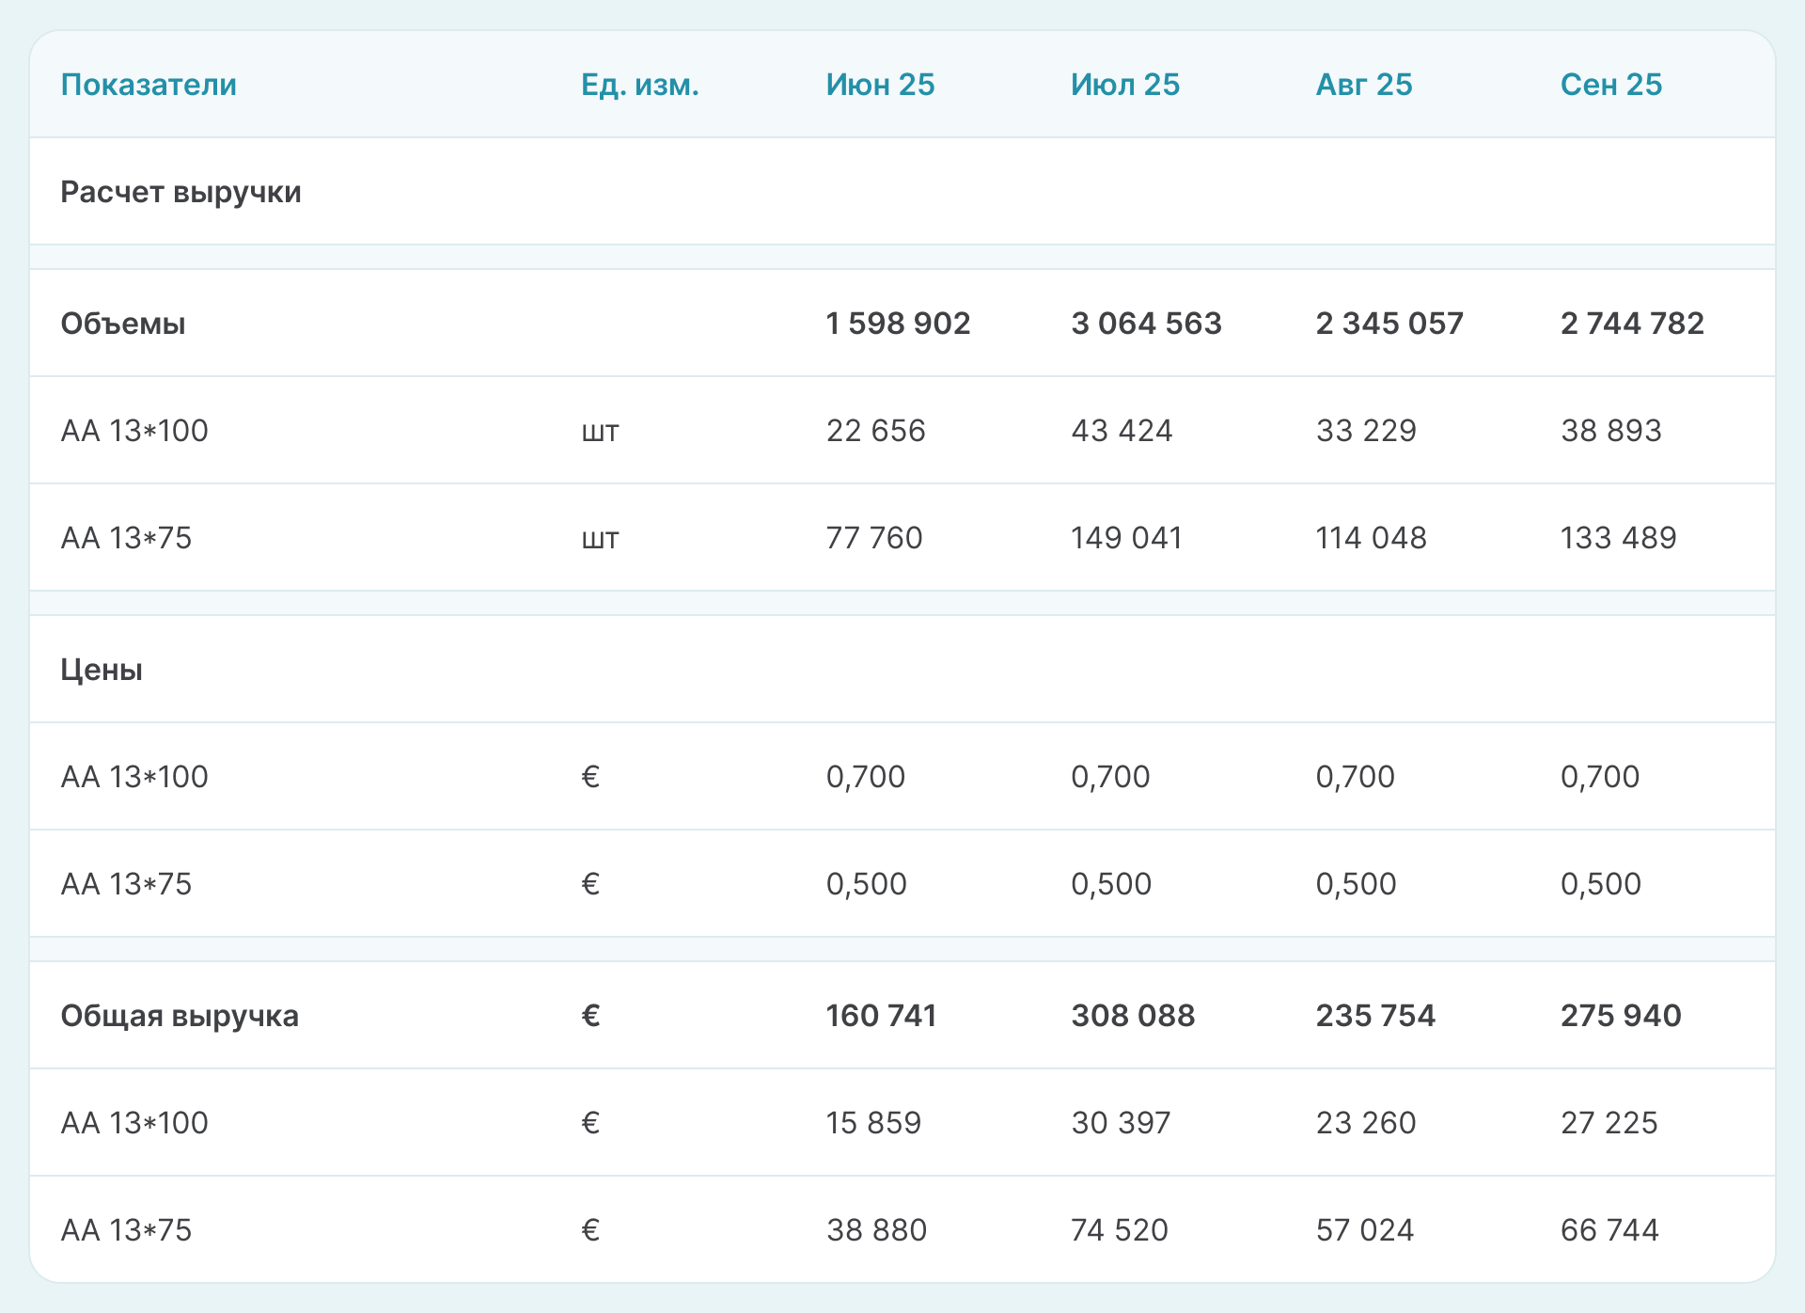The height and width of the screenshot is (1313, 1805).
Task: Click the revenue cell 23 260
Action: 1365,1123
